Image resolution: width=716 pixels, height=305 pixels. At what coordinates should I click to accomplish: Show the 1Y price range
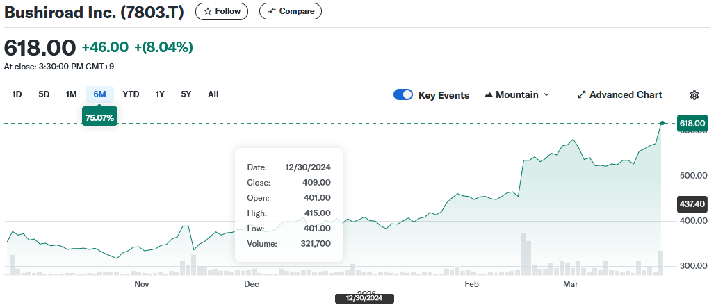point(160,94)
